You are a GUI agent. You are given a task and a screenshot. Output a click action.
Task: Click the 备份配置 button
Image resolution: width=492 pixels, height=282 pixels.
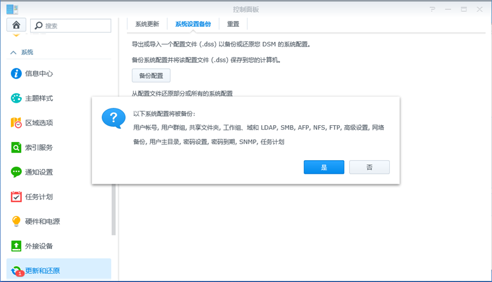151,75
